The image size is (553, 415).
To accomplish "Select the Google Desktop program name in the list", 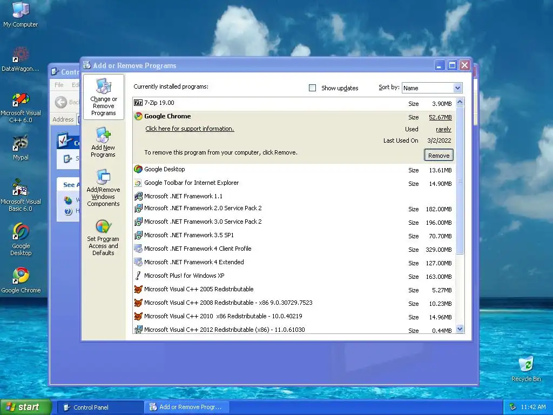I will 164,169.
